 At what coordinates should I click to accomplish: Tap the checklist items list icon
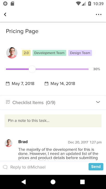(8, 102)
